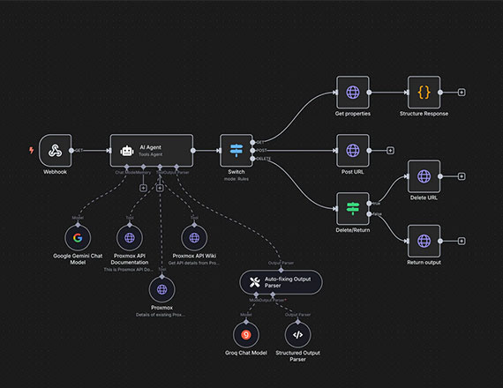Viewport: 503px width, 388px height.
Task: Open the Auto-fixing Output Parser node
Action: [281, 282]
